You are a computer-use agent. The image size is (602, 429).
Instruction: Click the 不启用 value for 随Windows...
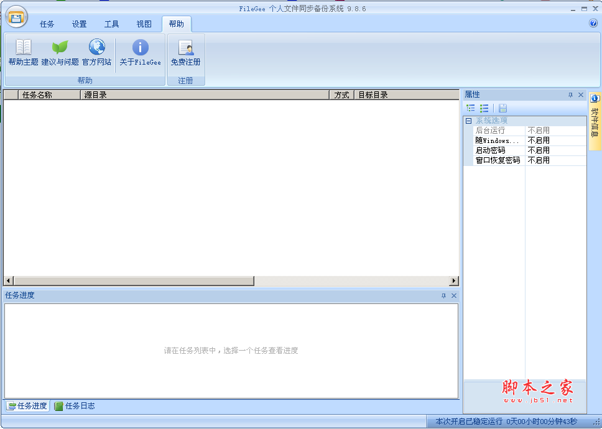[x=539, y=141]
